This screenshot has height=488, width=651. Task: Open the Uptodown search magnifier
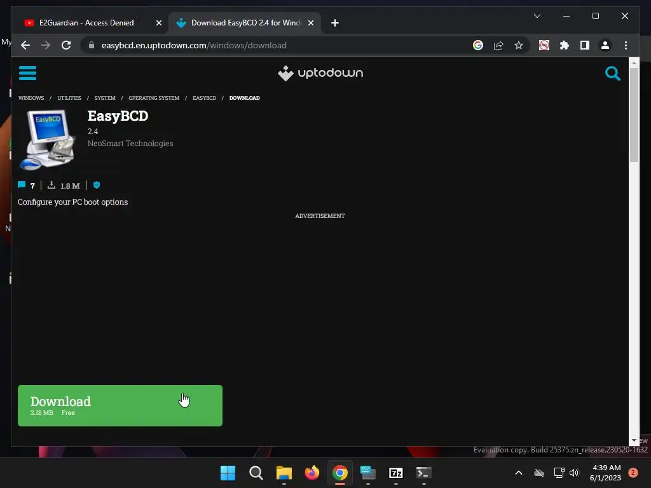coord(612,74)
